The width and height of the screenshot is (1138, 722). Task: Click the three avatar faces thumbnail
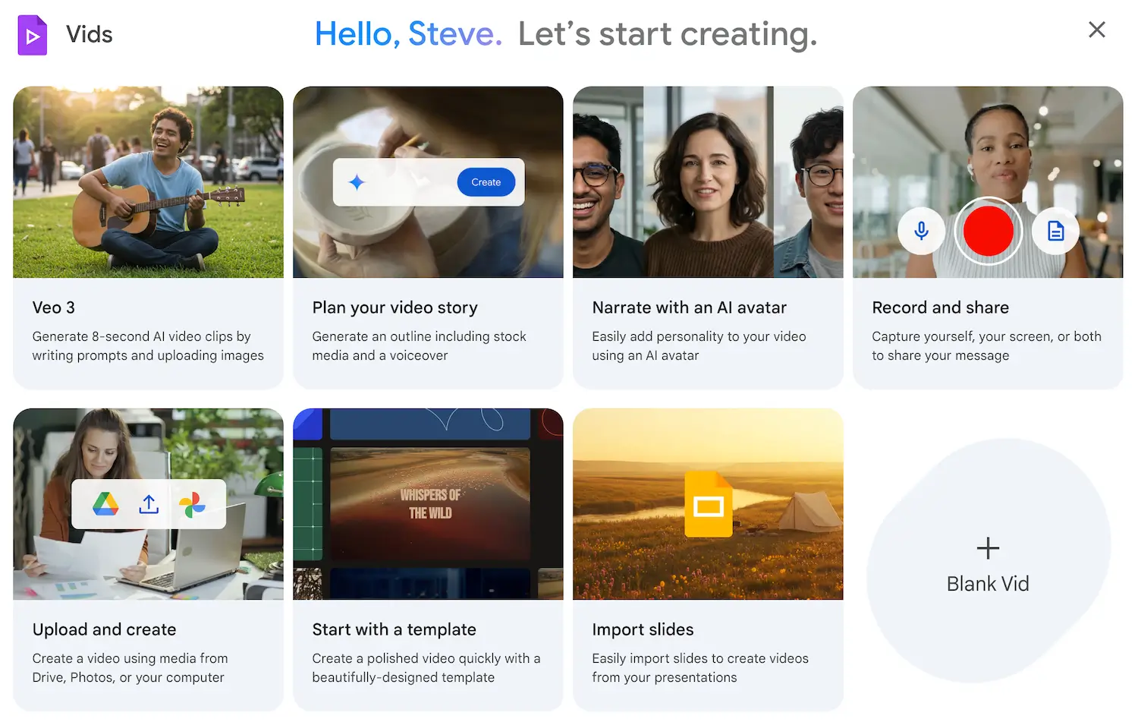pyautogui.click(x=708, y=182)
